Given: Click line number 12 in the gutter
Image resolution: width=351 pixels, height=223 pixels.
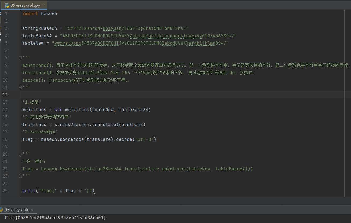Looking at the screenshot, I should coord(5,95).
